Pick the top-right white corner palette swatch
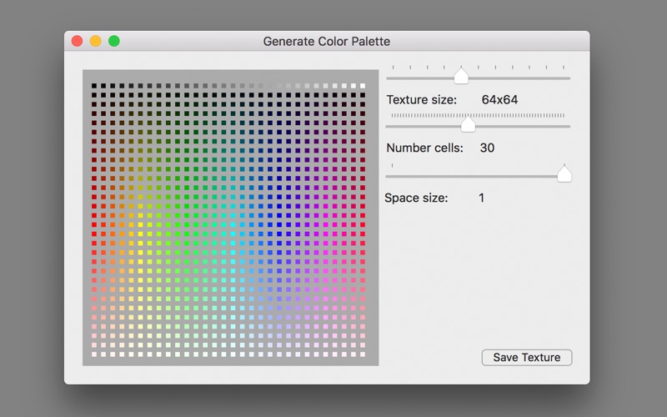The width and height of the screenshot is (667, 417). (363, 86)
